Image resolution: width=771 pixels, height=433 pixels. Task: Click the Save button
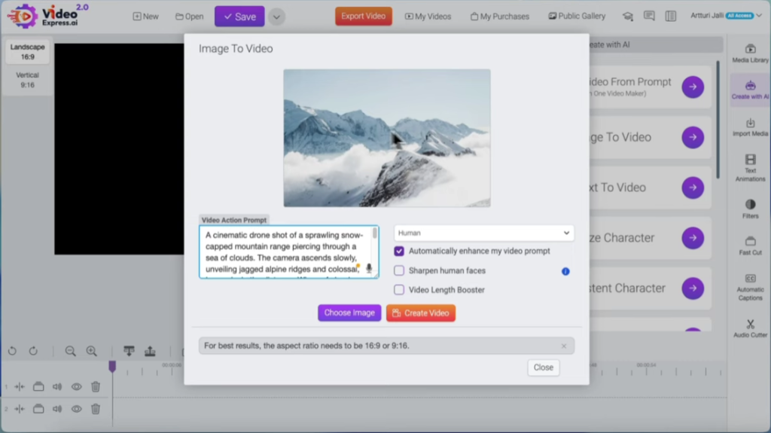point(239,17)
